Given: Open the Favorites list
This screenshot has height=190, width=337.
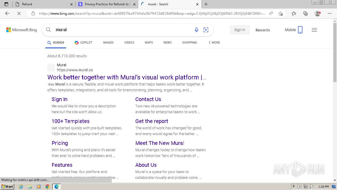Looking at the screenshot, I should 294,13.
